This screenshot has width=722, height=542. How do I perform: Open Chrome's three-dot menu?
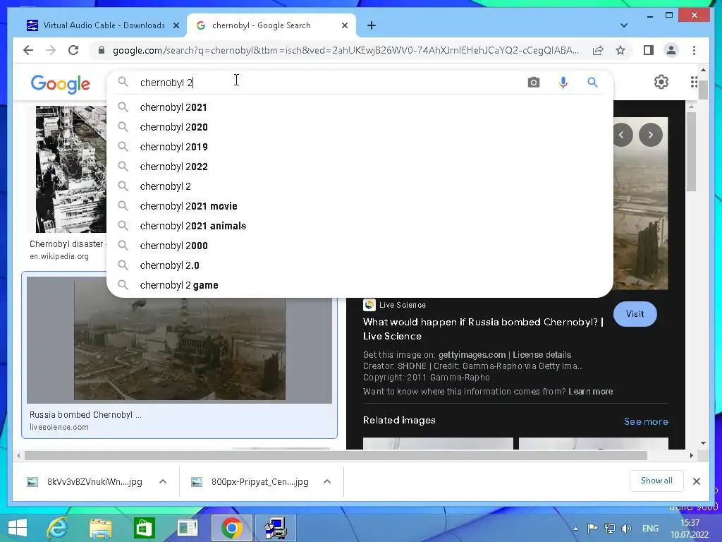(694, 50)
